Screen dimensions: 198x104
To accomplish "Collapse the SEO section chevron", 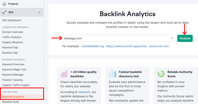I will click(x=40, y=13).
